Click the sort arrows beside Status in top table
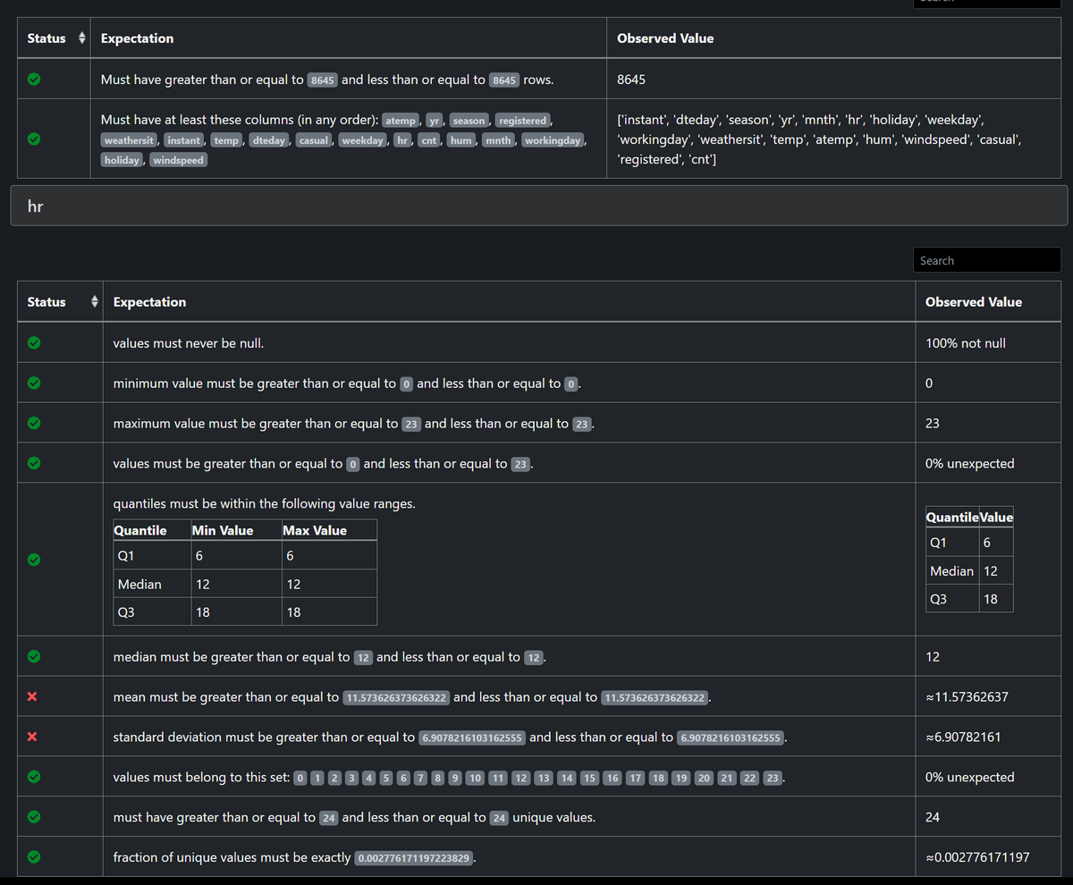 click(82, 38)
